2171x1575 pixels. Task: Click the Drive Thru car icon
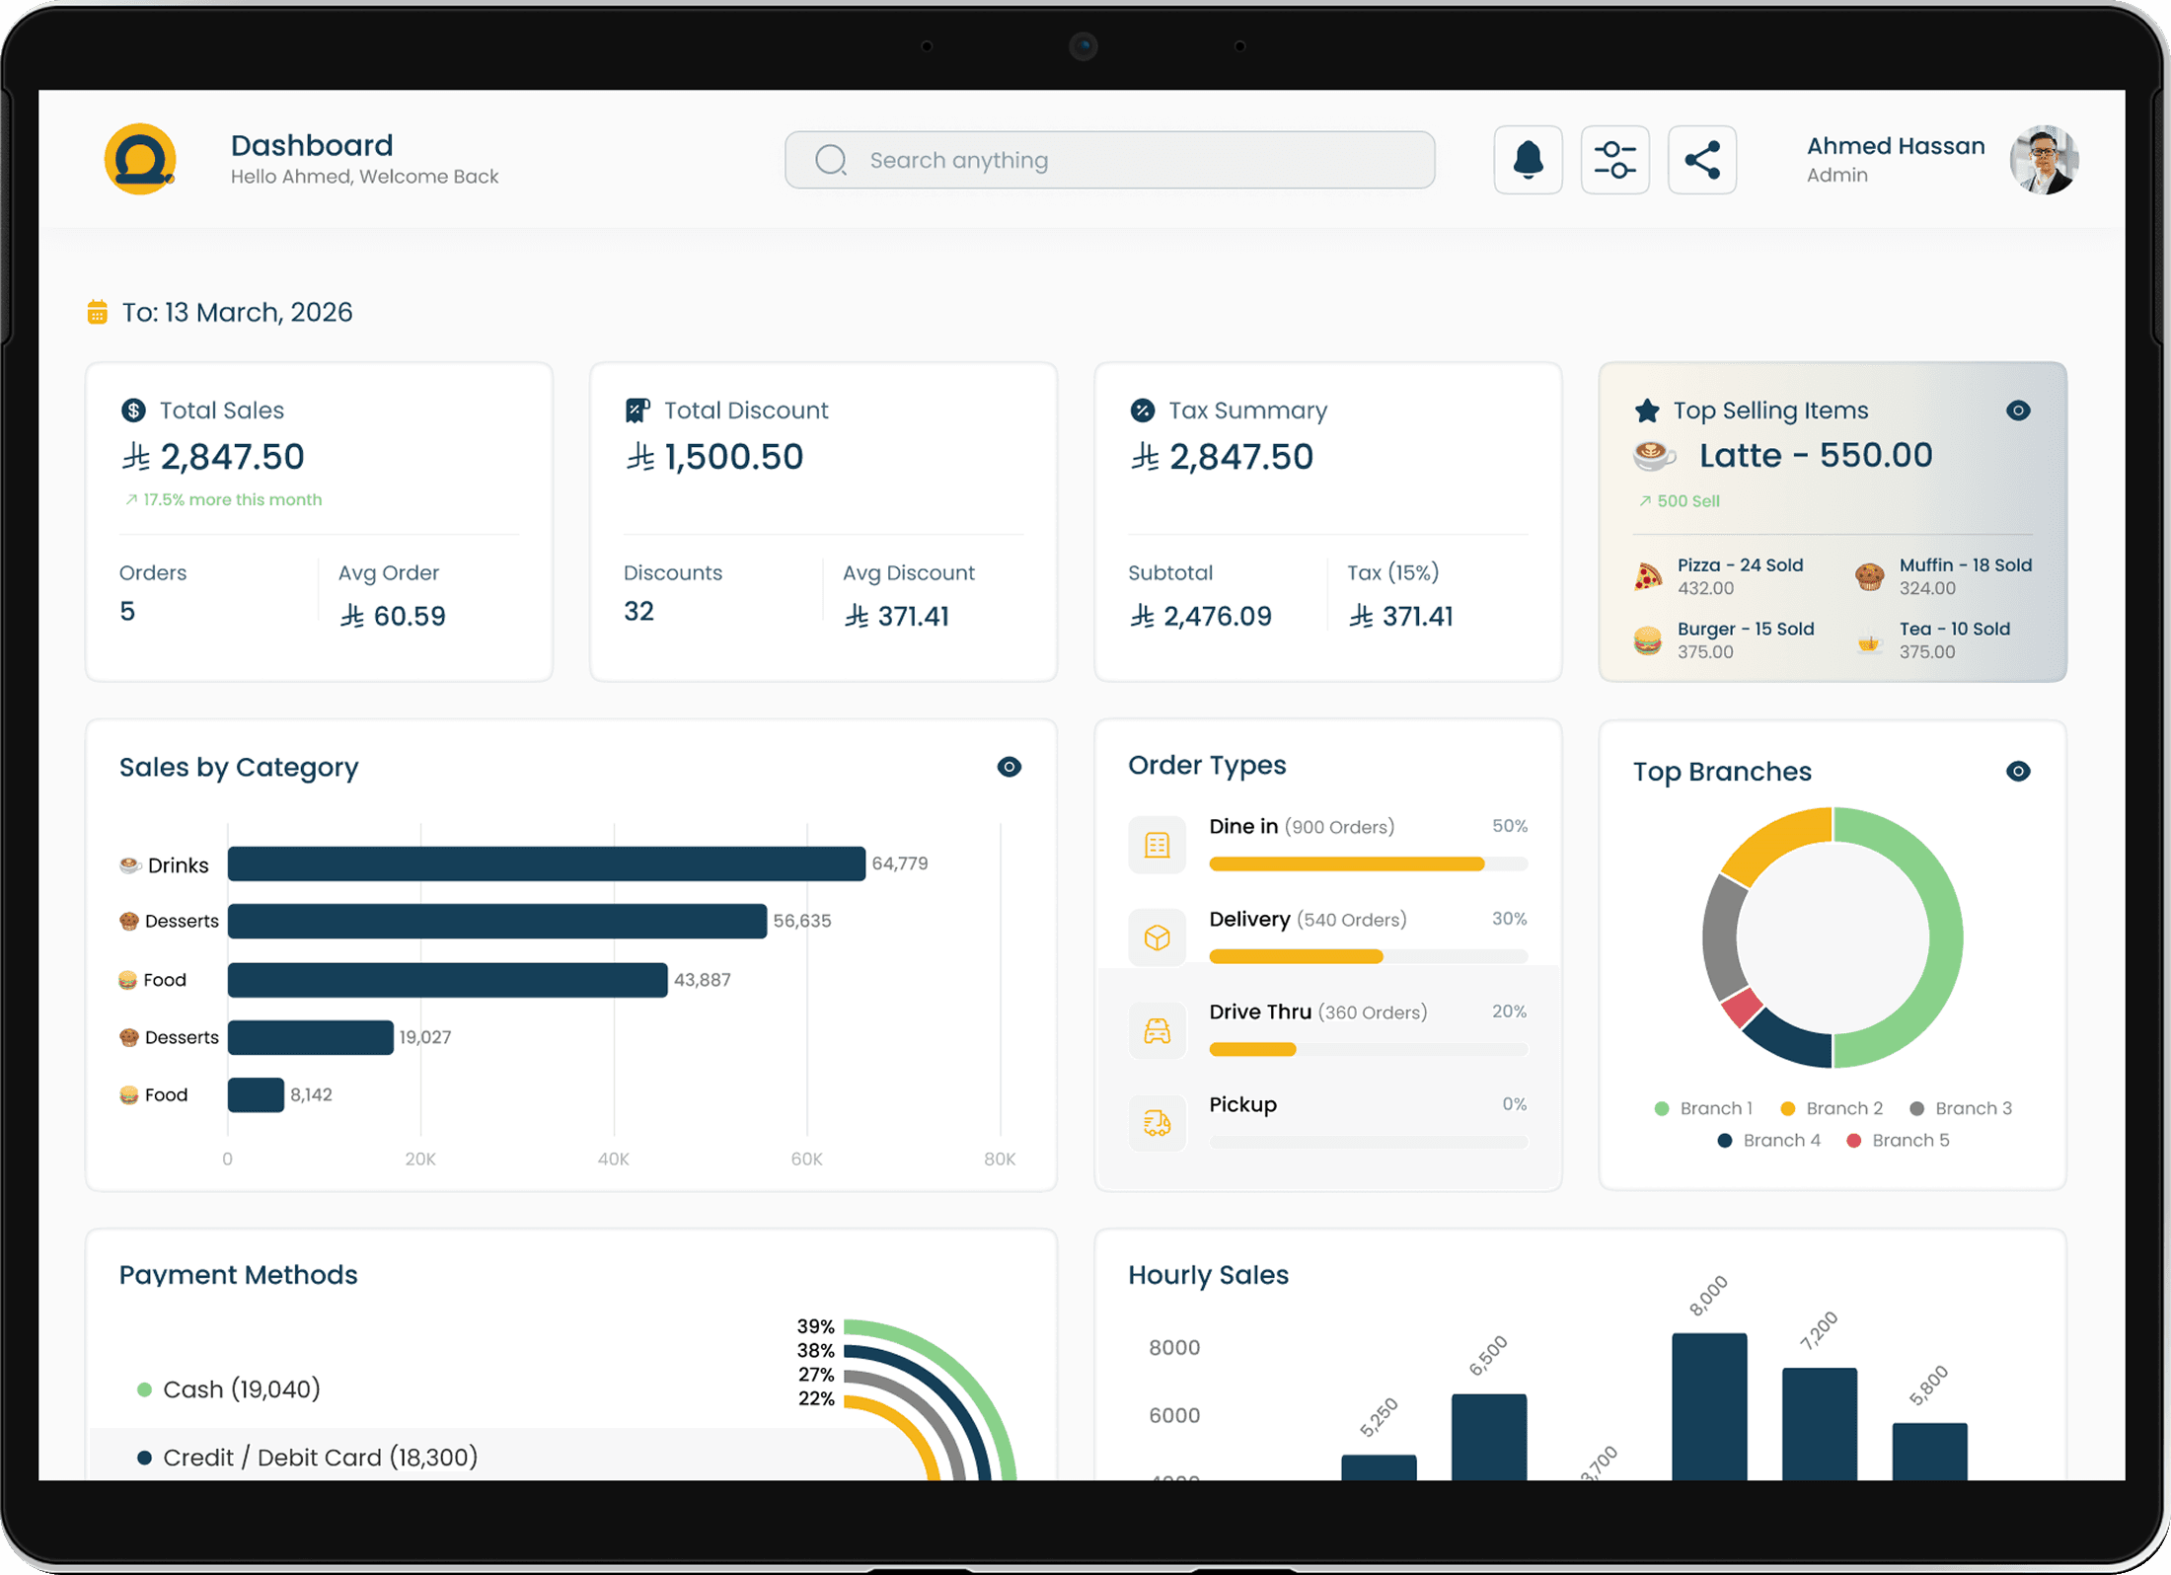click(x=1157, y=1030)
